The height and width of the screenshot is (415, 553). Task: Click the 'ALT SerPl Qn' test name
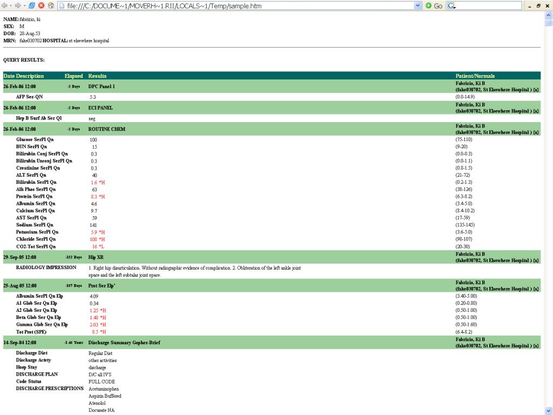(31, 175)
